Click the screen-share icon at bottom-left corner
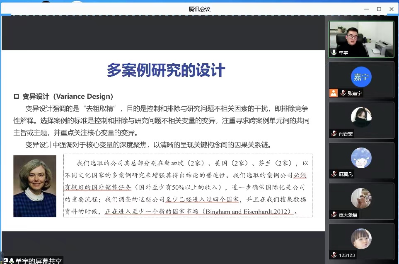399x264 pixels. click(5, 261)
